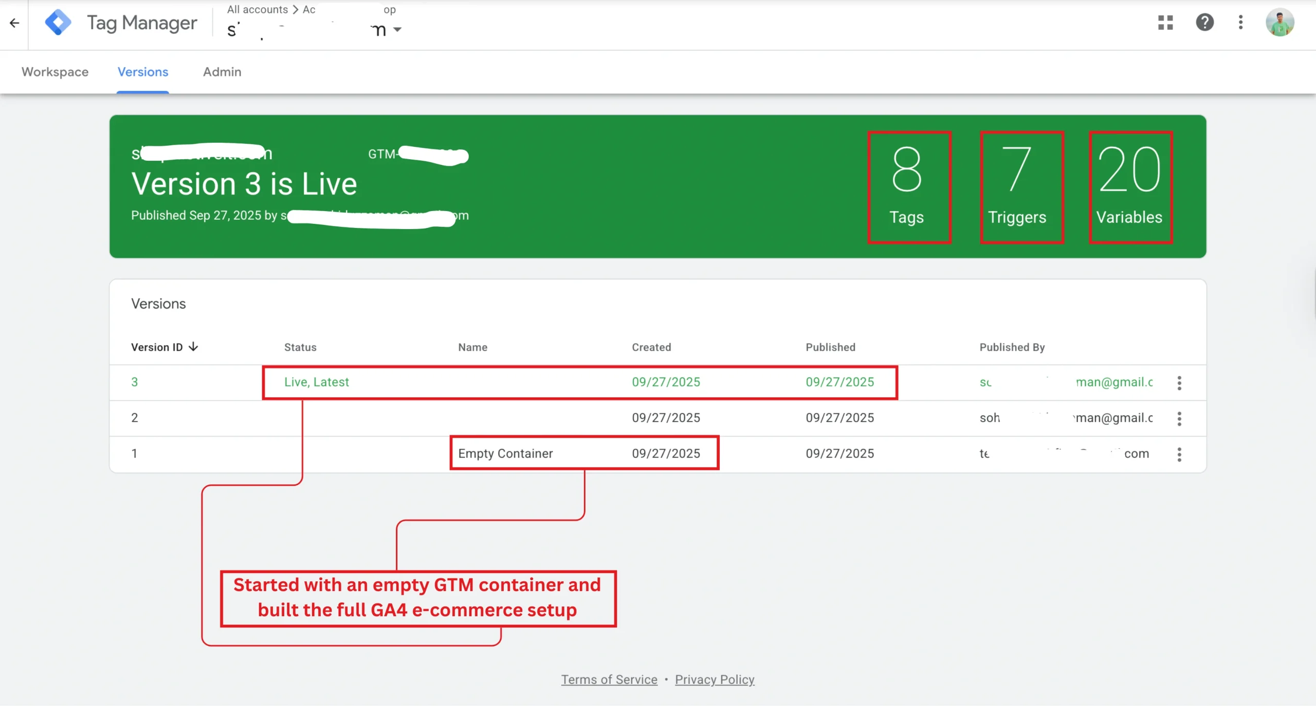Open the header three-dot options menu
The image size is (1316, 706).
pyautogui.click(x=1240, y=23)
